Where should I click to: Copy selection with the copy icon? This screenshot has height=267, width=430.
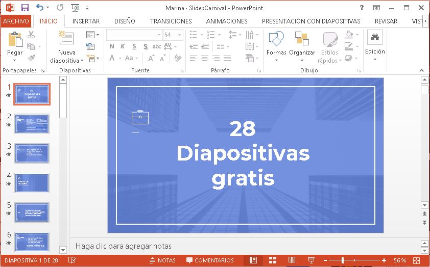pyautogui.click(x=31, y=46)
